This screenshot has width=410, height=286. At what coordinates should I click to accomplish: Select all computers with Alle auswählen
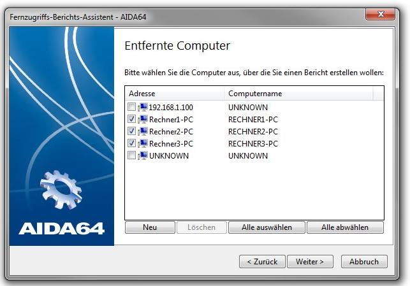(267, 227)
